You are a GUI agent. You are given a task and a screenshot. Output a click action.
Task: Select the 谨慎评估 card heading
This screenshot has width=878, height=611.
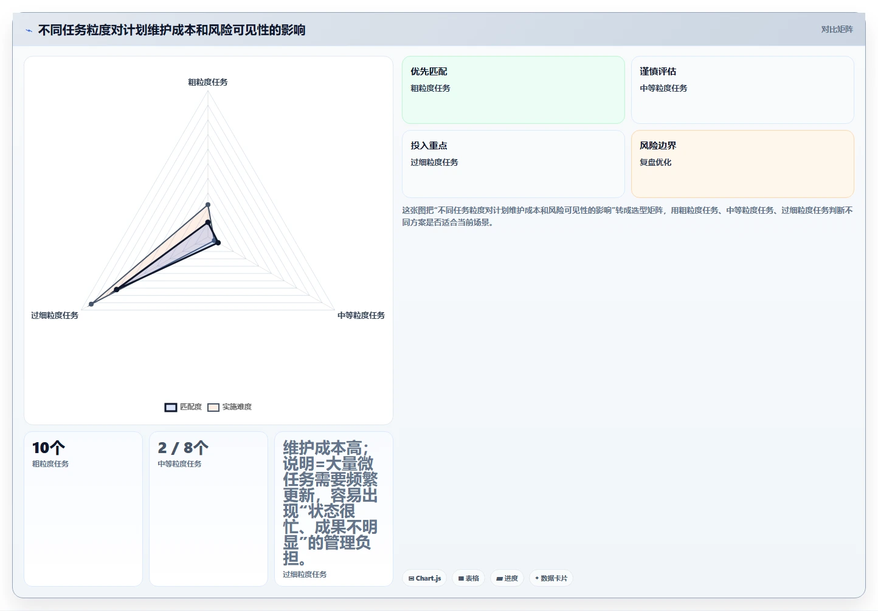(x=658, y=72)
